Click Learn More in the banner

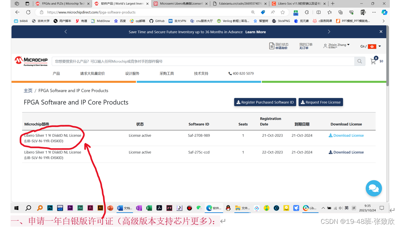tap(255, 32)
